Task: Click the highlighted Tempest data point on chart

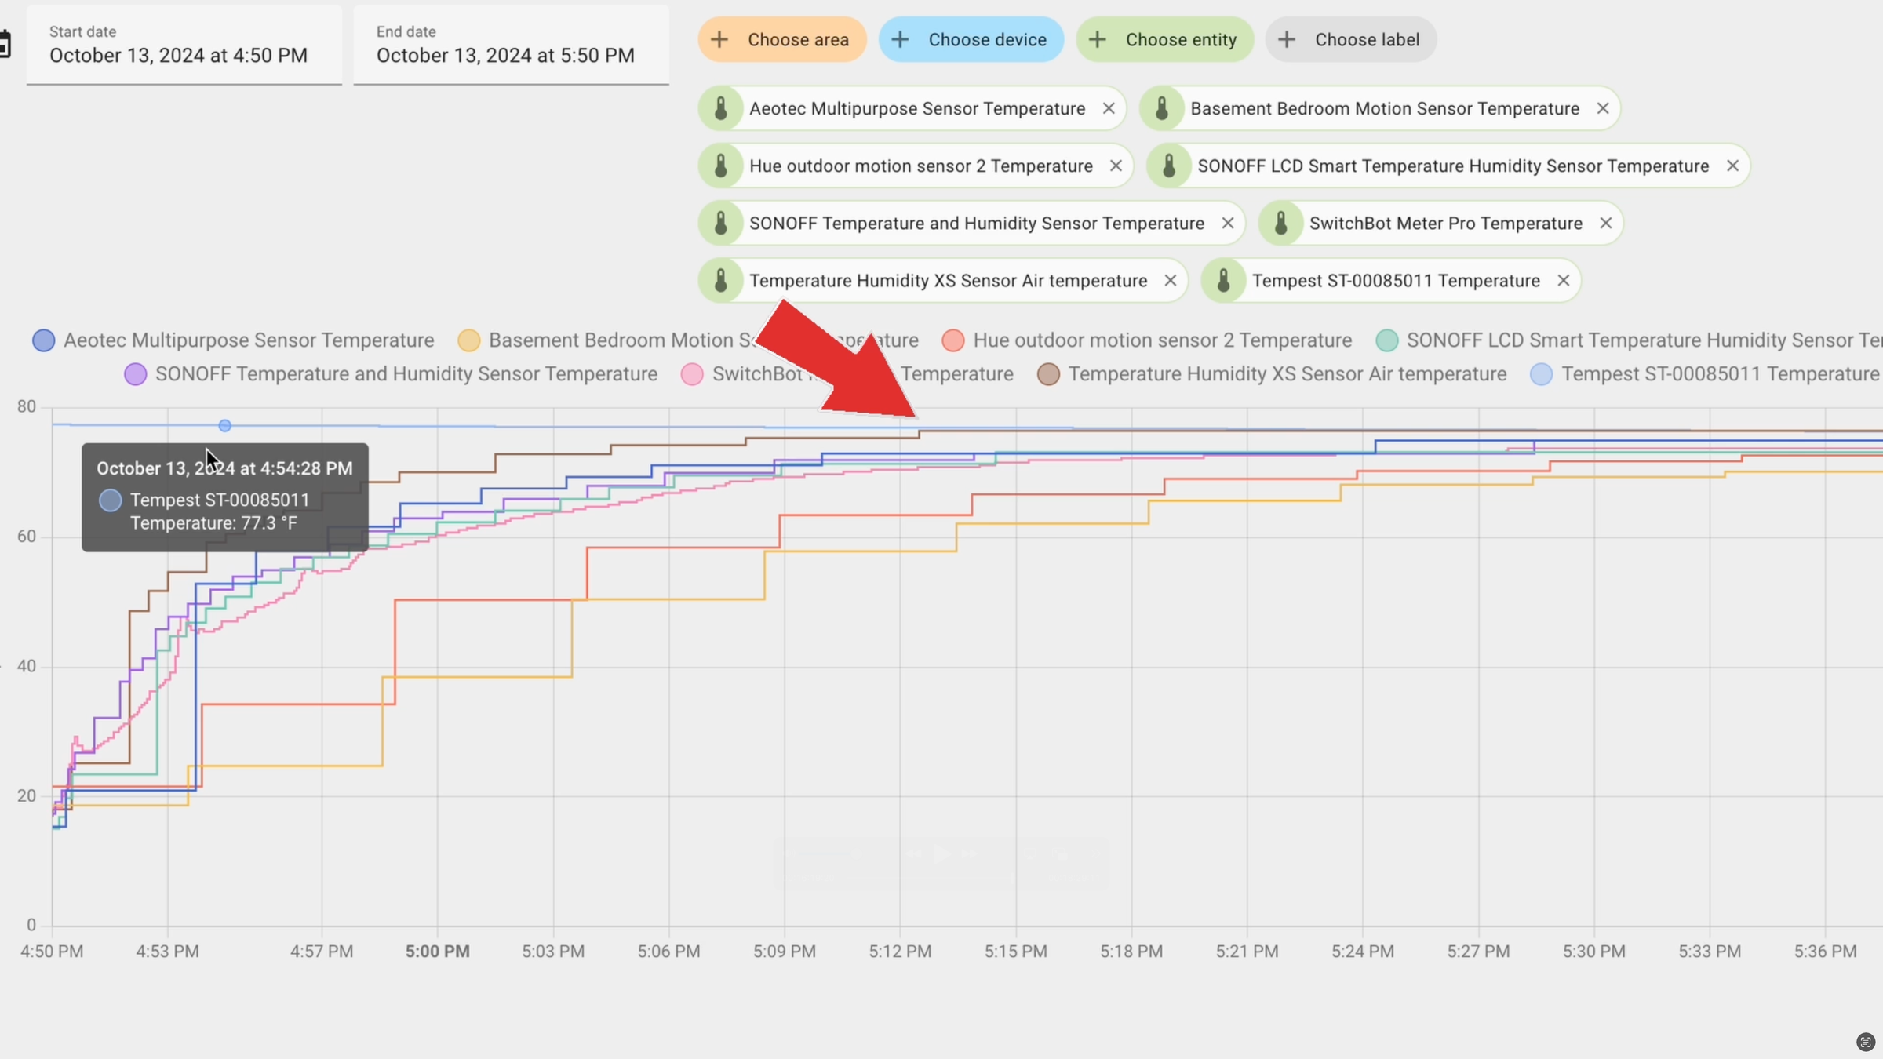Action: click(x=225, y=425)
